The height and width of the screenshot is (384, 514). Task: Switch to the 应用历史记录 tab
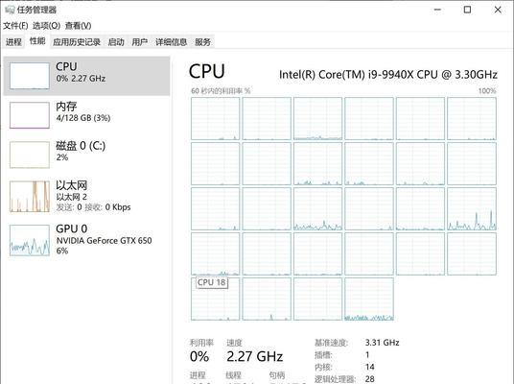tap(77, 42)
